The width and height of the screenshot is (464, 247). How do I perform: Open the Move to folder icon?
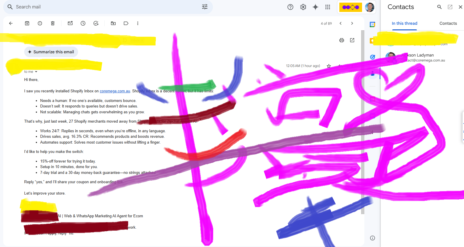click(x=113, y=23)
